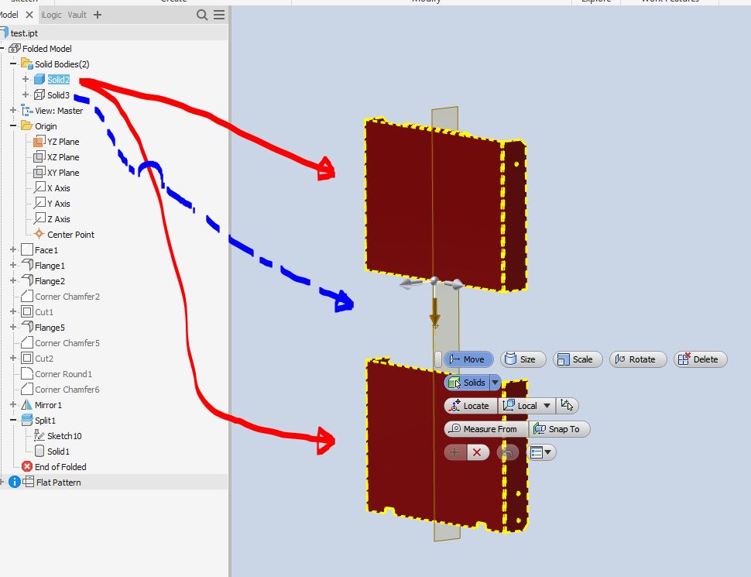Click the Delete body tool
The image size is (751, 577).
click(700, 359)
